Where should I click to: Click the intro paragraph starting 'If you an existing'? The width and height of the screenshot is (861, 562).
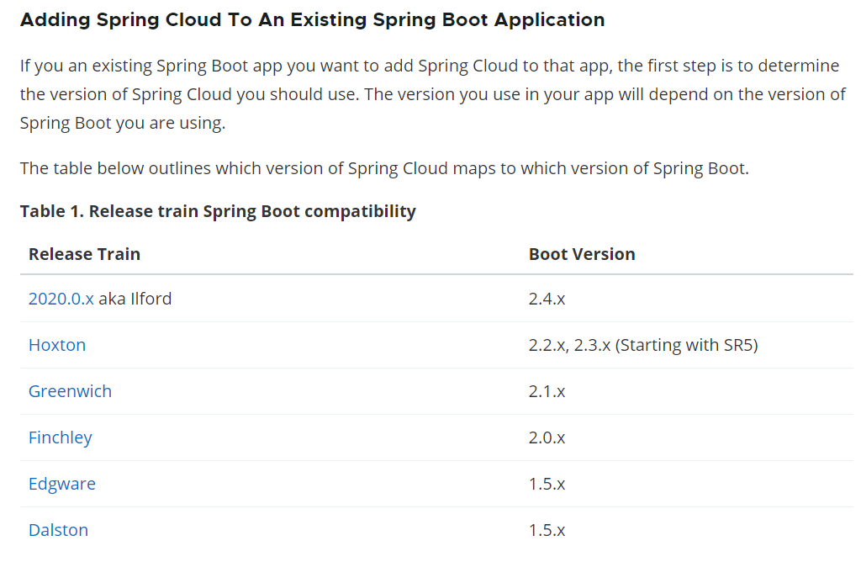tap(433, 94)
